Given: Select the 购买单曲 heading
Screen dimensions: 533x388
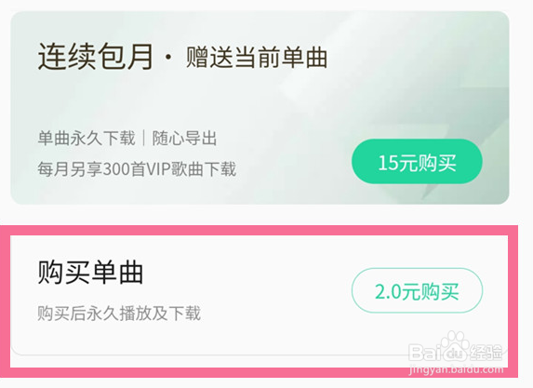Looking at the screenshot, I should coord(90,272).
